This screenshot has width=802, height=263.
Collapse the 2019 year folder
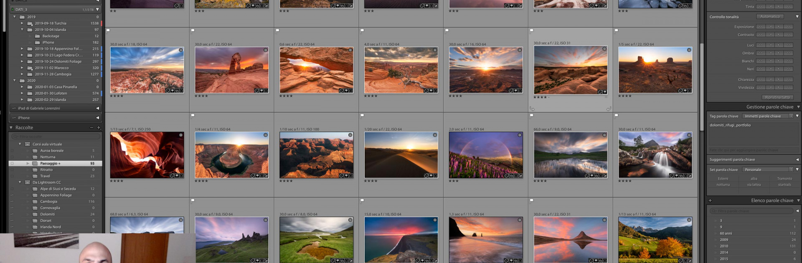15,17
